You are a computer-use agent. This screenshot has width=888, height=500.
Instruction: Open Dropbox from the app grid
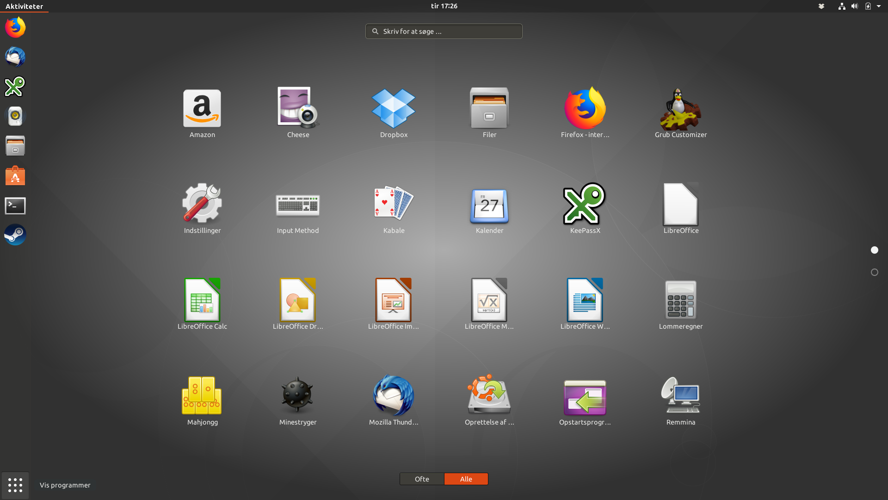pos(394,113)
